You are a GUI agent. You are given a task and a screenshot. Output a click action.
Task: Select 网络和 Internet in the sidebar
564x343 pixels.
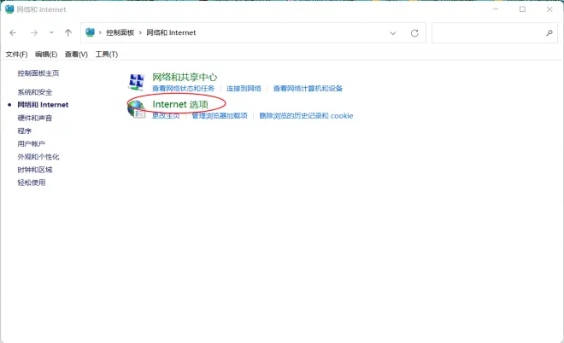[x=43, y=105]
